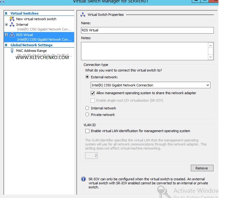Image resolution: width=225 pixels, height=198 pixels.
Task: Collapse the Global Network Settings chevron
Action: (6, 45)
